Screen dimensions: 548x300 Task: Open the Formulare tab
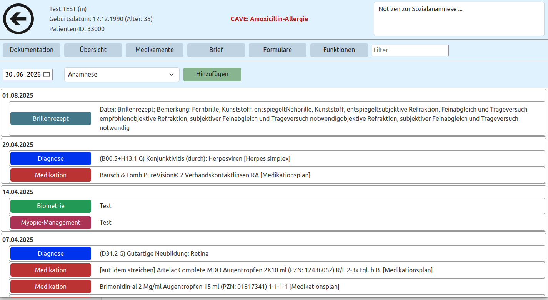[x=278, y=50]
